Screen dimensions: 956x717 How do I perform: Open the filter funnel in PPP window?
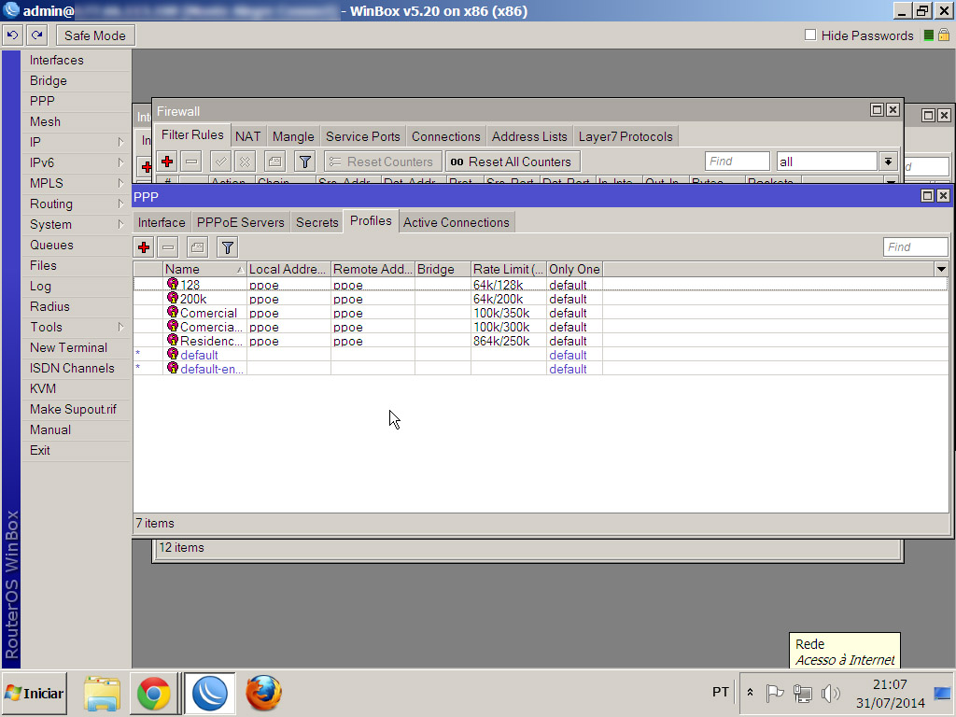(x=228, y=246)
